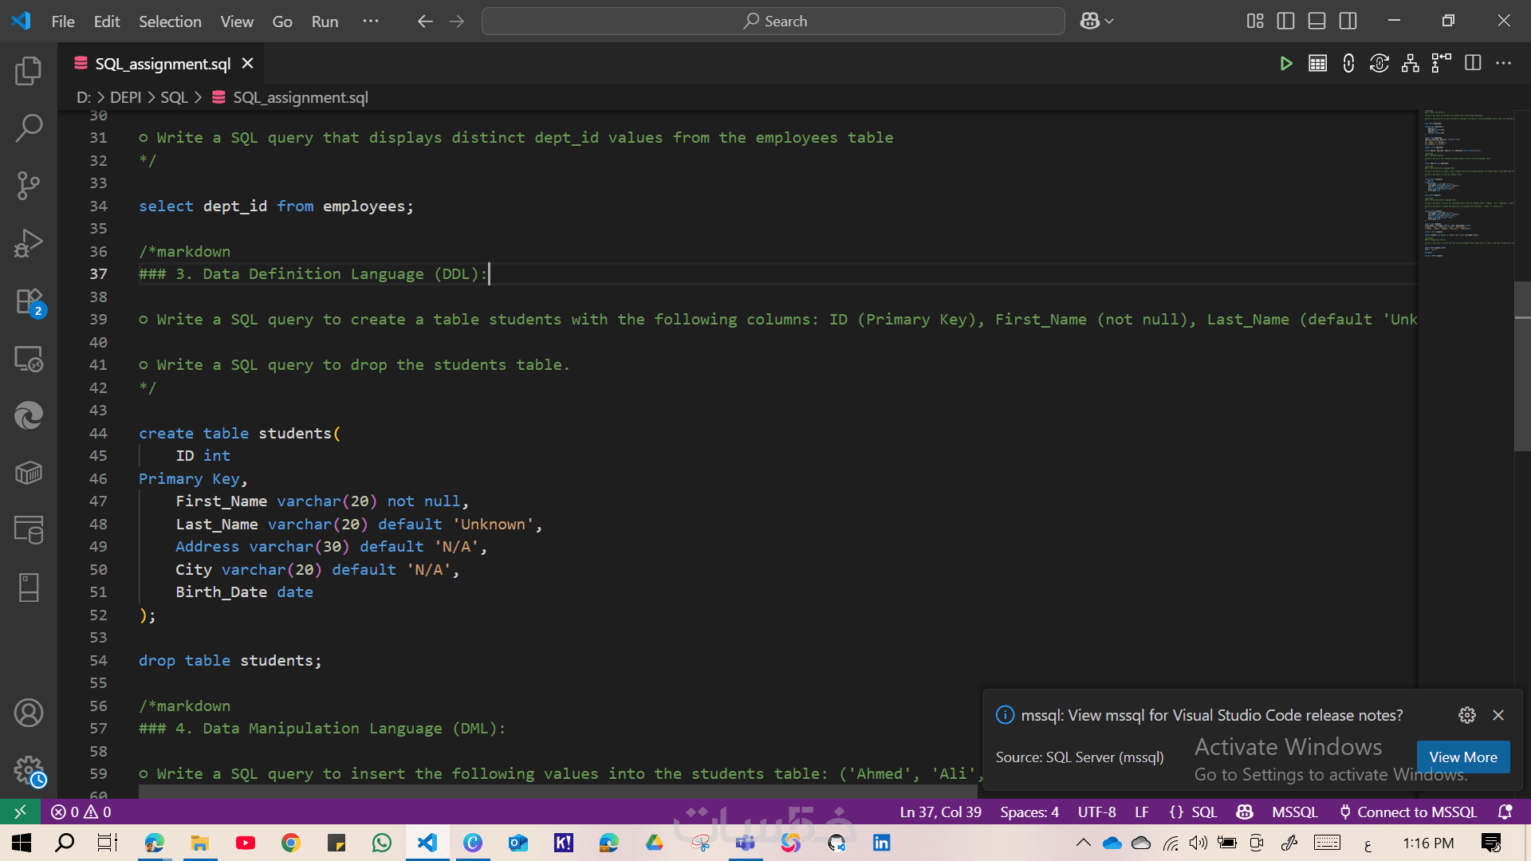
Task: Click the Run query play button
Action: (1285, 64)
